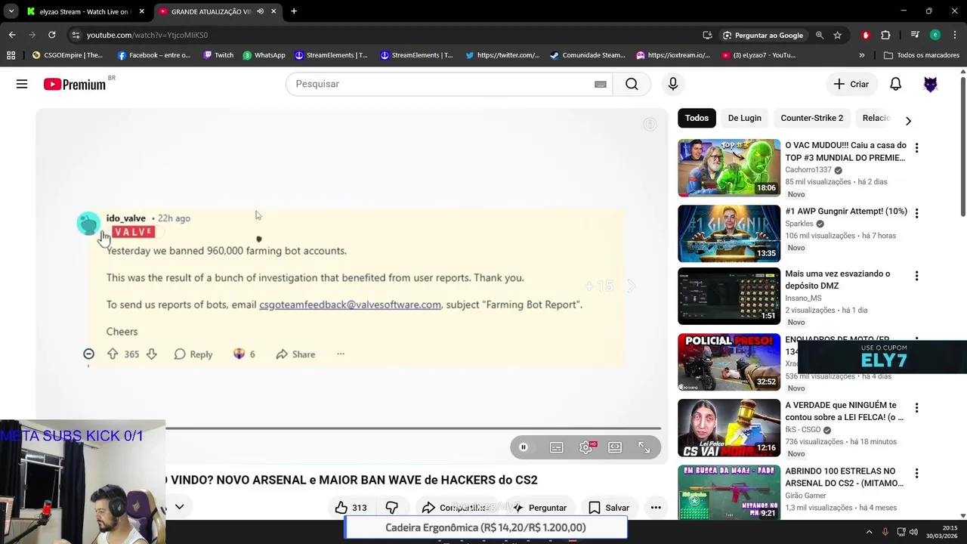Open options for AWP Gungnir Attempt video
967x544 pixels.
point(916,214)
